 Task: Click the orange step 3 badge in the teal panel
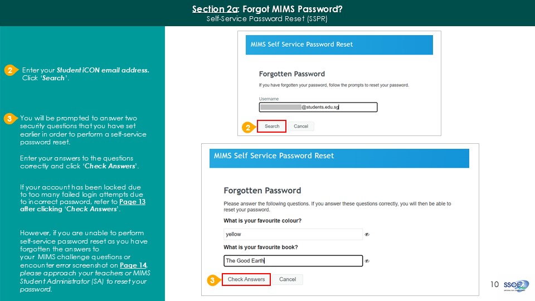[x=9, y=119]
